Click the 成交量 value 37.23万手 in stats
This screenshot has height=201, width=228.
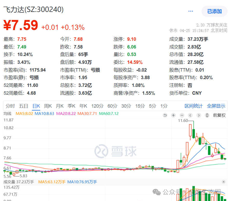pos(198,39)
